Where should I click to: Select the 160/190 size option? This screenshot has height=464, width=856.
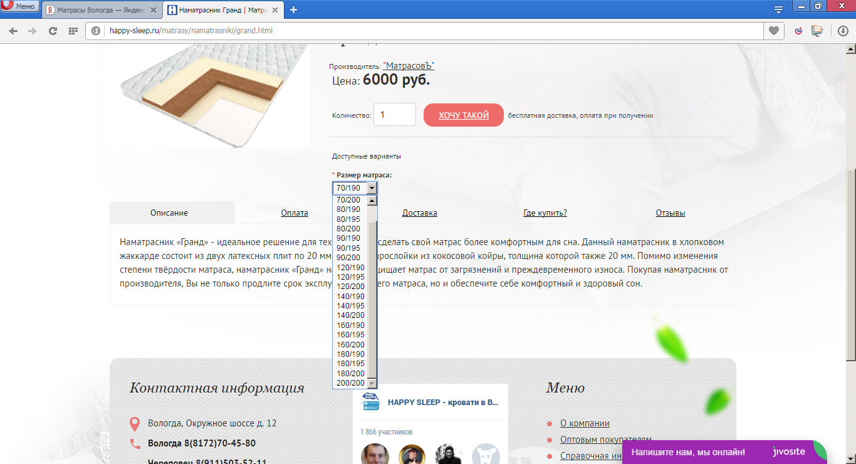coord(350,325)
